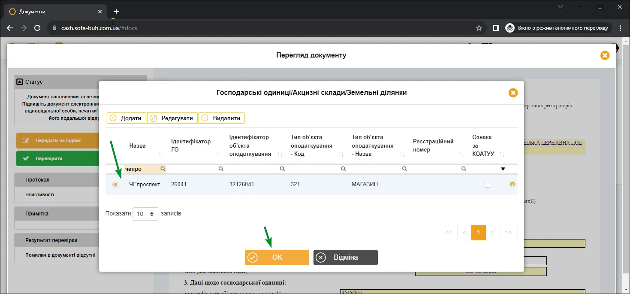The width and height of the screenshot is (630, 294).
Task: Collapse the Статус panel
Action: pos(19,82)
